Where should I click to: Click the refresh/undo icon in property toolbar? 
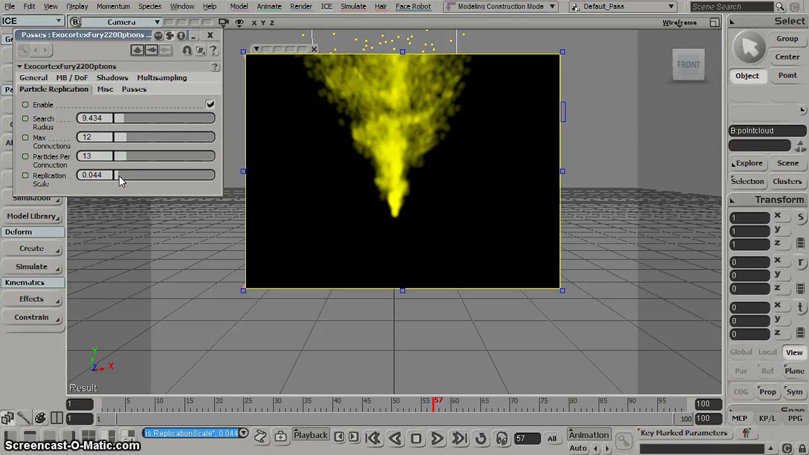point(187,50)
